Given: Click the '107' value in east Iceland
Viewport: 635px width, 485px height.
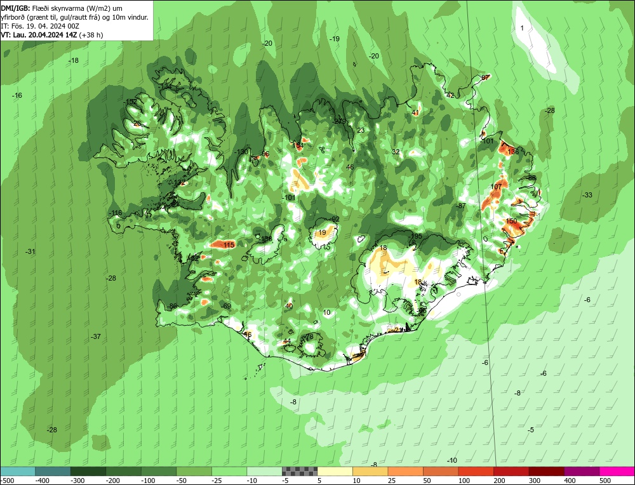Looking at the screenshot, I should 496,187.
